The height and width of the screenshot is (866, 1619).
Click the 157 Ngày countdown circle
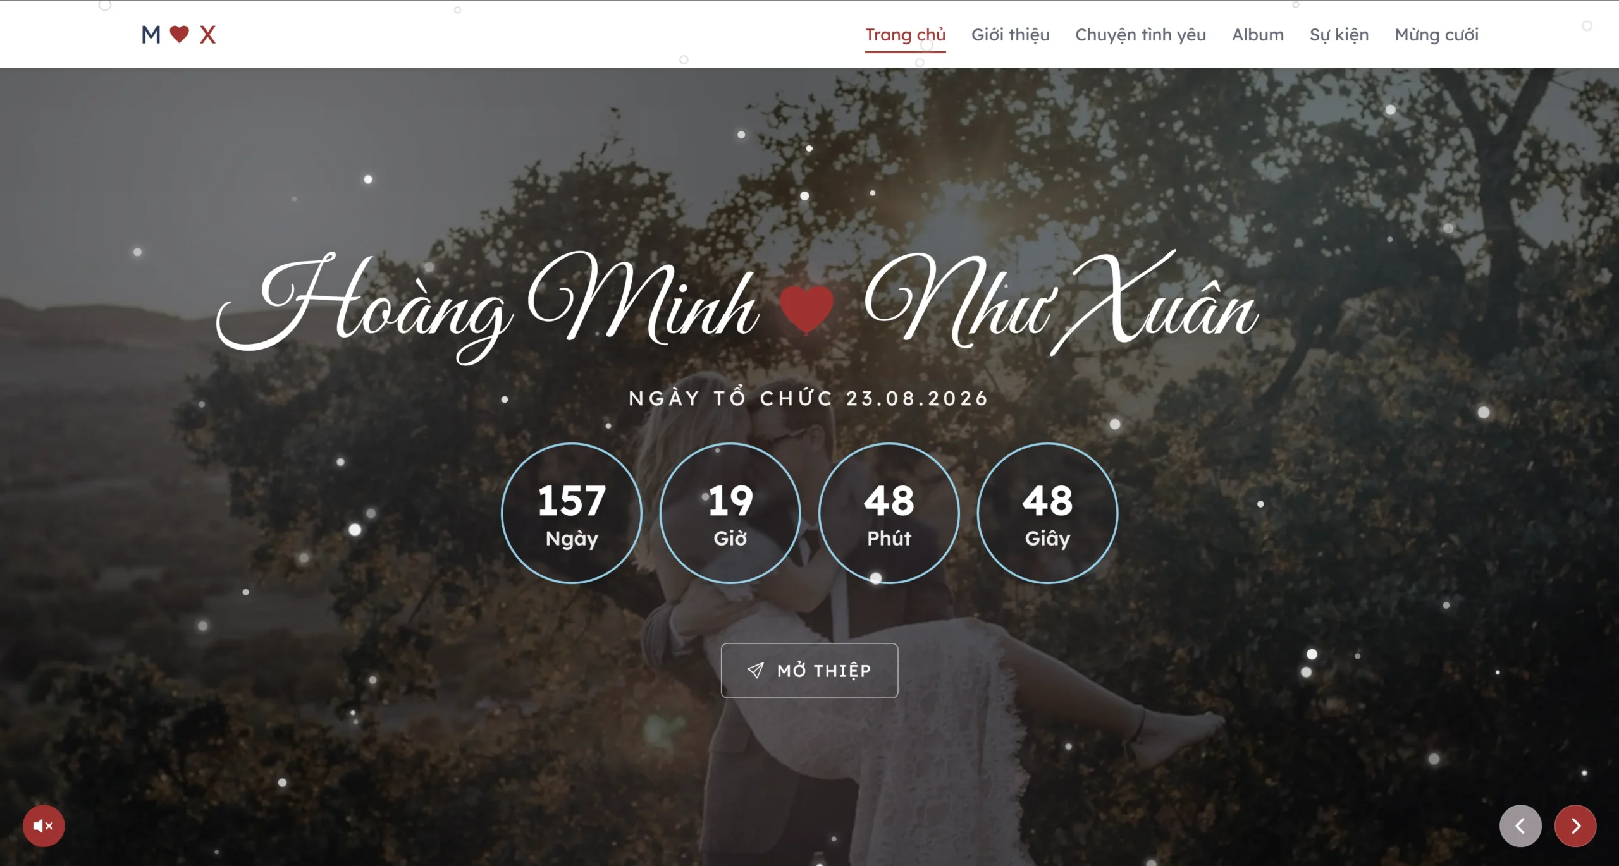(x=572, y=513)
